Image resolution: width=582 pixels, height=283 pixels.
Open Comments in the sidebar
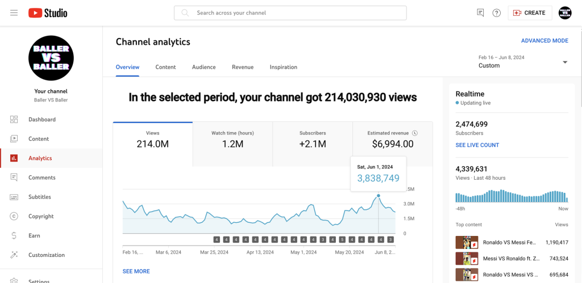51,178
